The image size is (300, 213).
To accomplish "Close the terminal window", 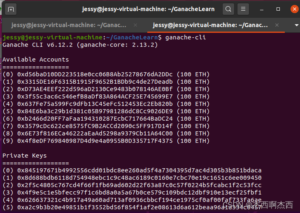I will tap(295, 9).
